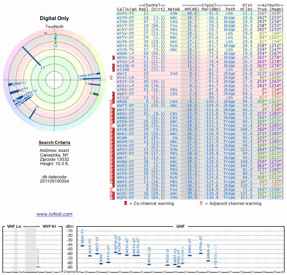Click the -130.8 power value for WQPX-DT
The image size is (287, 275).
[x=211, y=198]
